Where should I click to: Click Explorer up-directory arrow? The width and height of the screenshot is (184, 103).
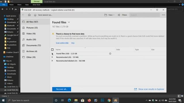click(x=12, y=9)
